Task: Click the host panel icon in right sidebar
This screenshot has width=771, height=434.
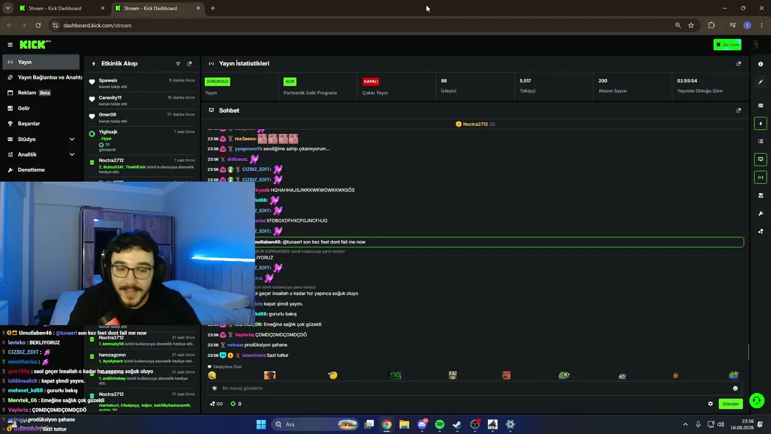Action: coord(760,195)
